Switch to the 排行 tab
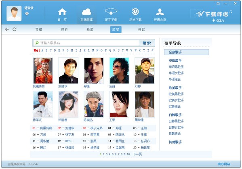 64,29
